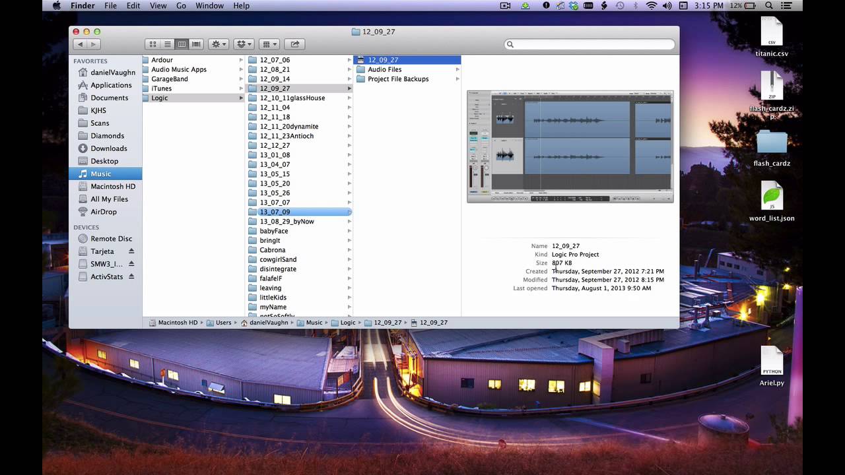The height and width of the screenshot is (475, 845).
Task: Select Music in the sidebar
Action: click(x=105, y=174)
